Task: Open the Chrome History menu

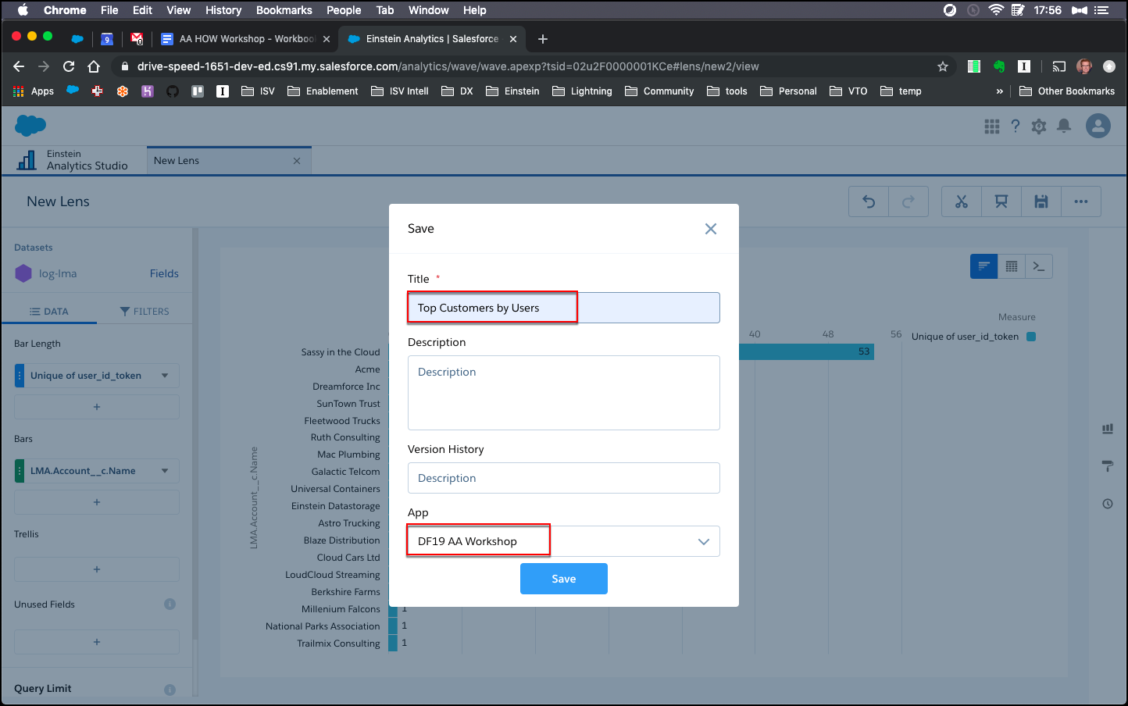Action: coord(223,10)
